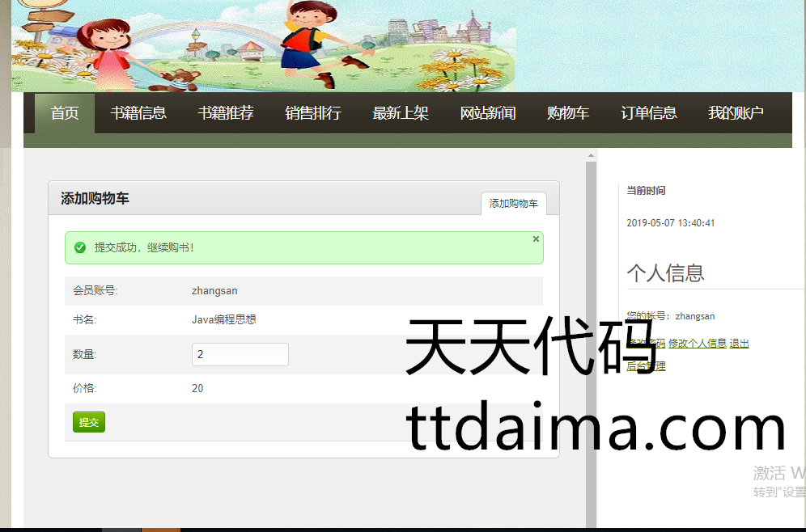The height and width of the screenshot is (532, 806).
Task: Click the 修改个人信息 link
Action: click(698, 344)
